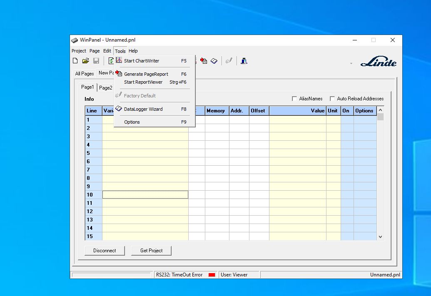Click the Offset column header
The image size is (431, 296).
(x=259, y=111)
